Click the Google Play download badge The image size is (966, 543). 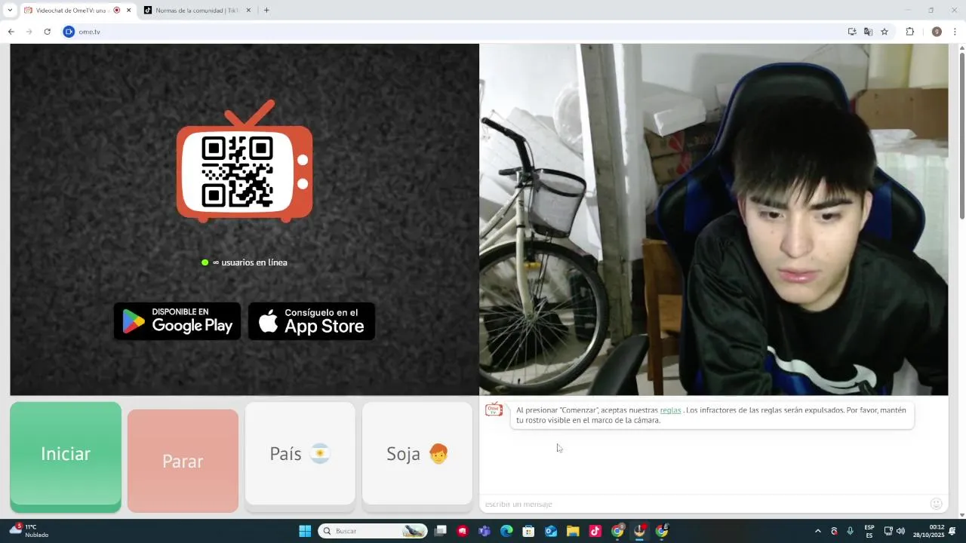point(177,321)
